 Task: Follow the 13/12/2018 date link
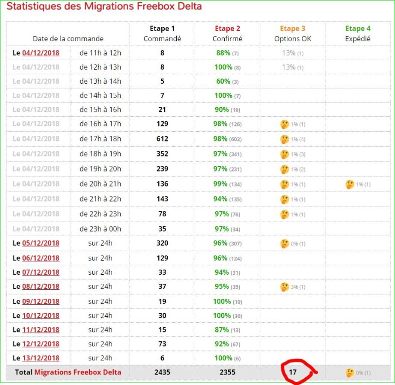[x=41, y=358]
